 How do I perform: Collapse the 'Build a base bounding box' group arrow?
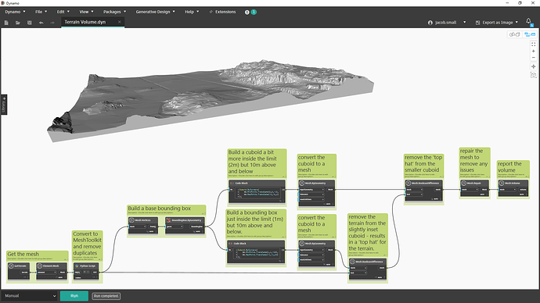203,213
